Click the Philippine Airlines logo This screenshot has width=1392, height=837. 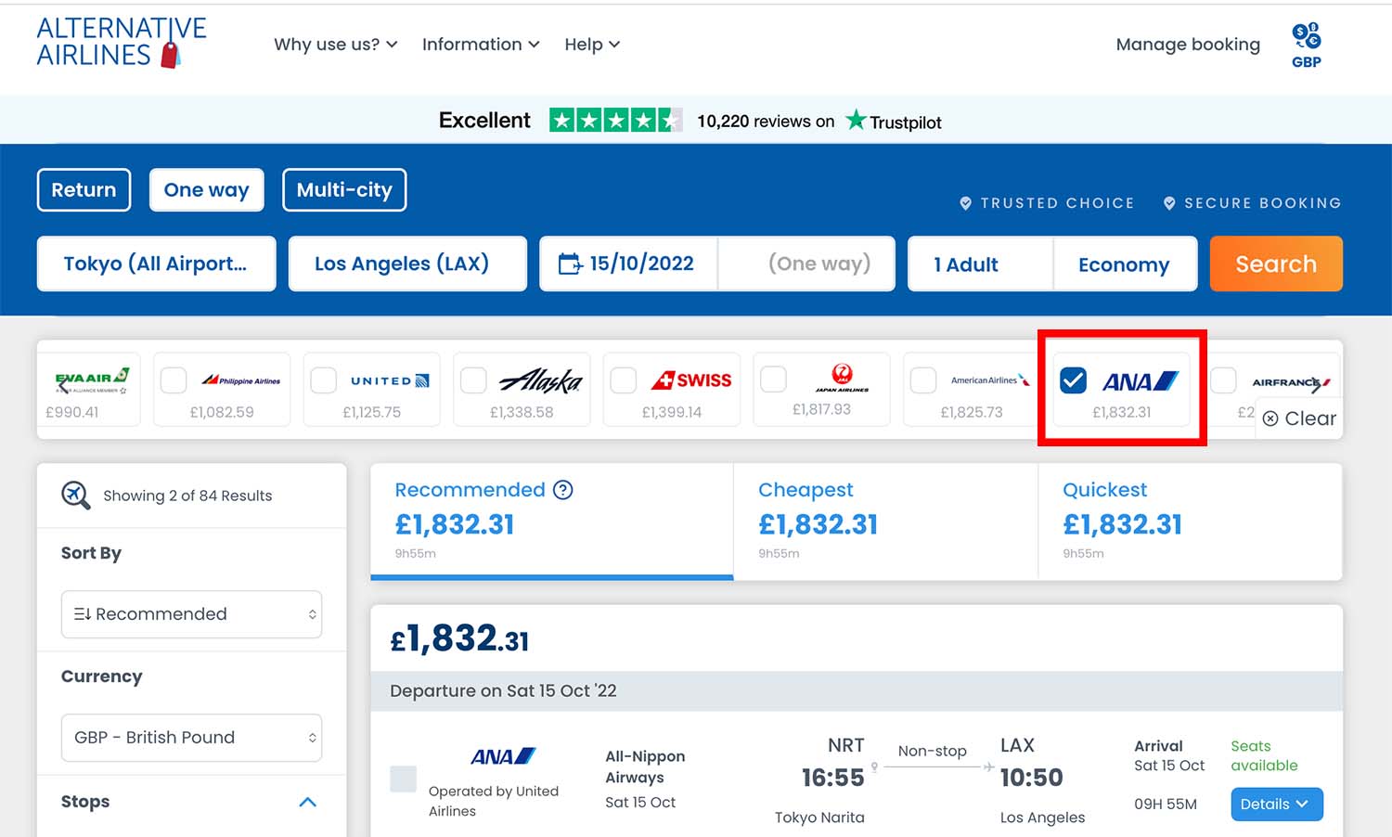(x=241, y=380)
